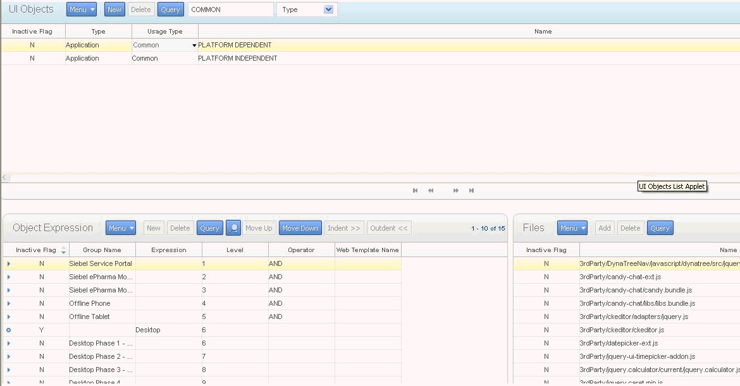The height and width of the screenshot is (386, 740).
Task: Expand the Desktop Phase 3 row arrow
Action: point(8,370)
